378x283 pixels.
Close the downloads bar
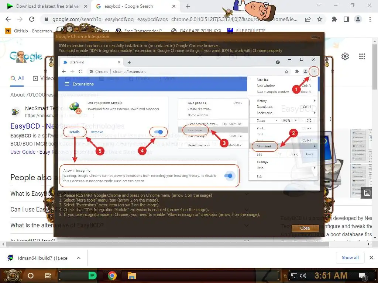[371, 258]
